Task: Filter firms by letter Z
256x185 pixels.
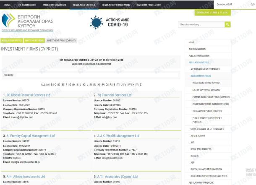Action: tap(141, 84)
